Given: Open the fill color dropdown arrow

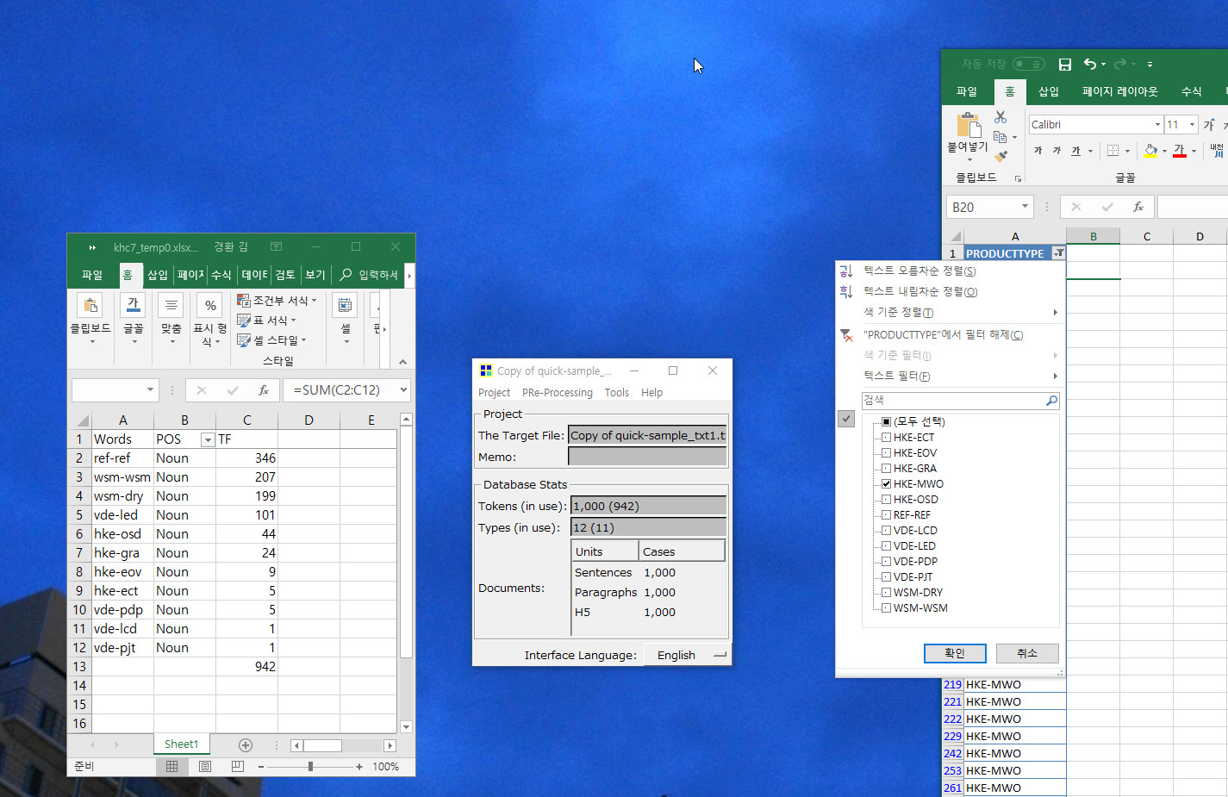Looking at the screenshot, I should [x=1164, y=152].
